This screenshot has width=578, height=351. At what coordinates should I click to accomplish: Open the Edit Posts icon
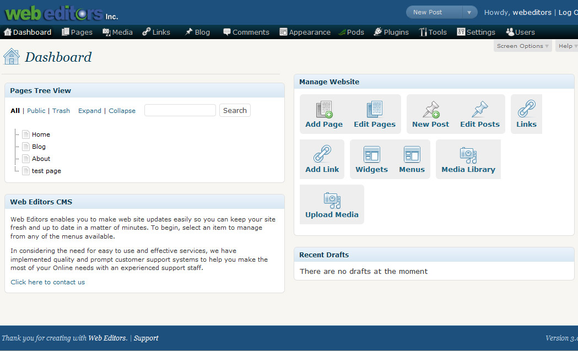click(479, 109)
